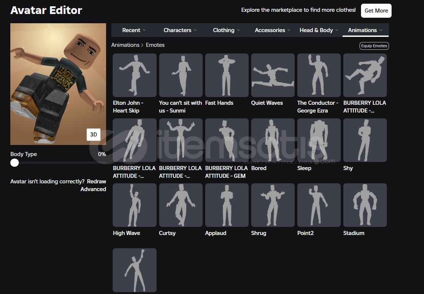
Task: Click the Redraw link
Action: coord(97,181)
